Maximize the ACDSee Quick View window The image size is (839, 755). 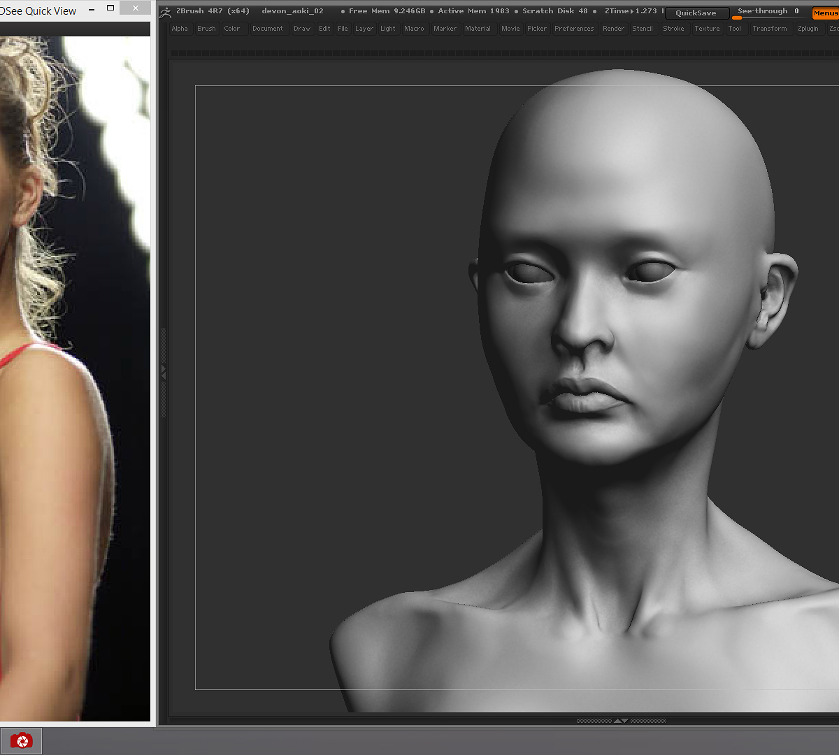(x=110, y=8)
